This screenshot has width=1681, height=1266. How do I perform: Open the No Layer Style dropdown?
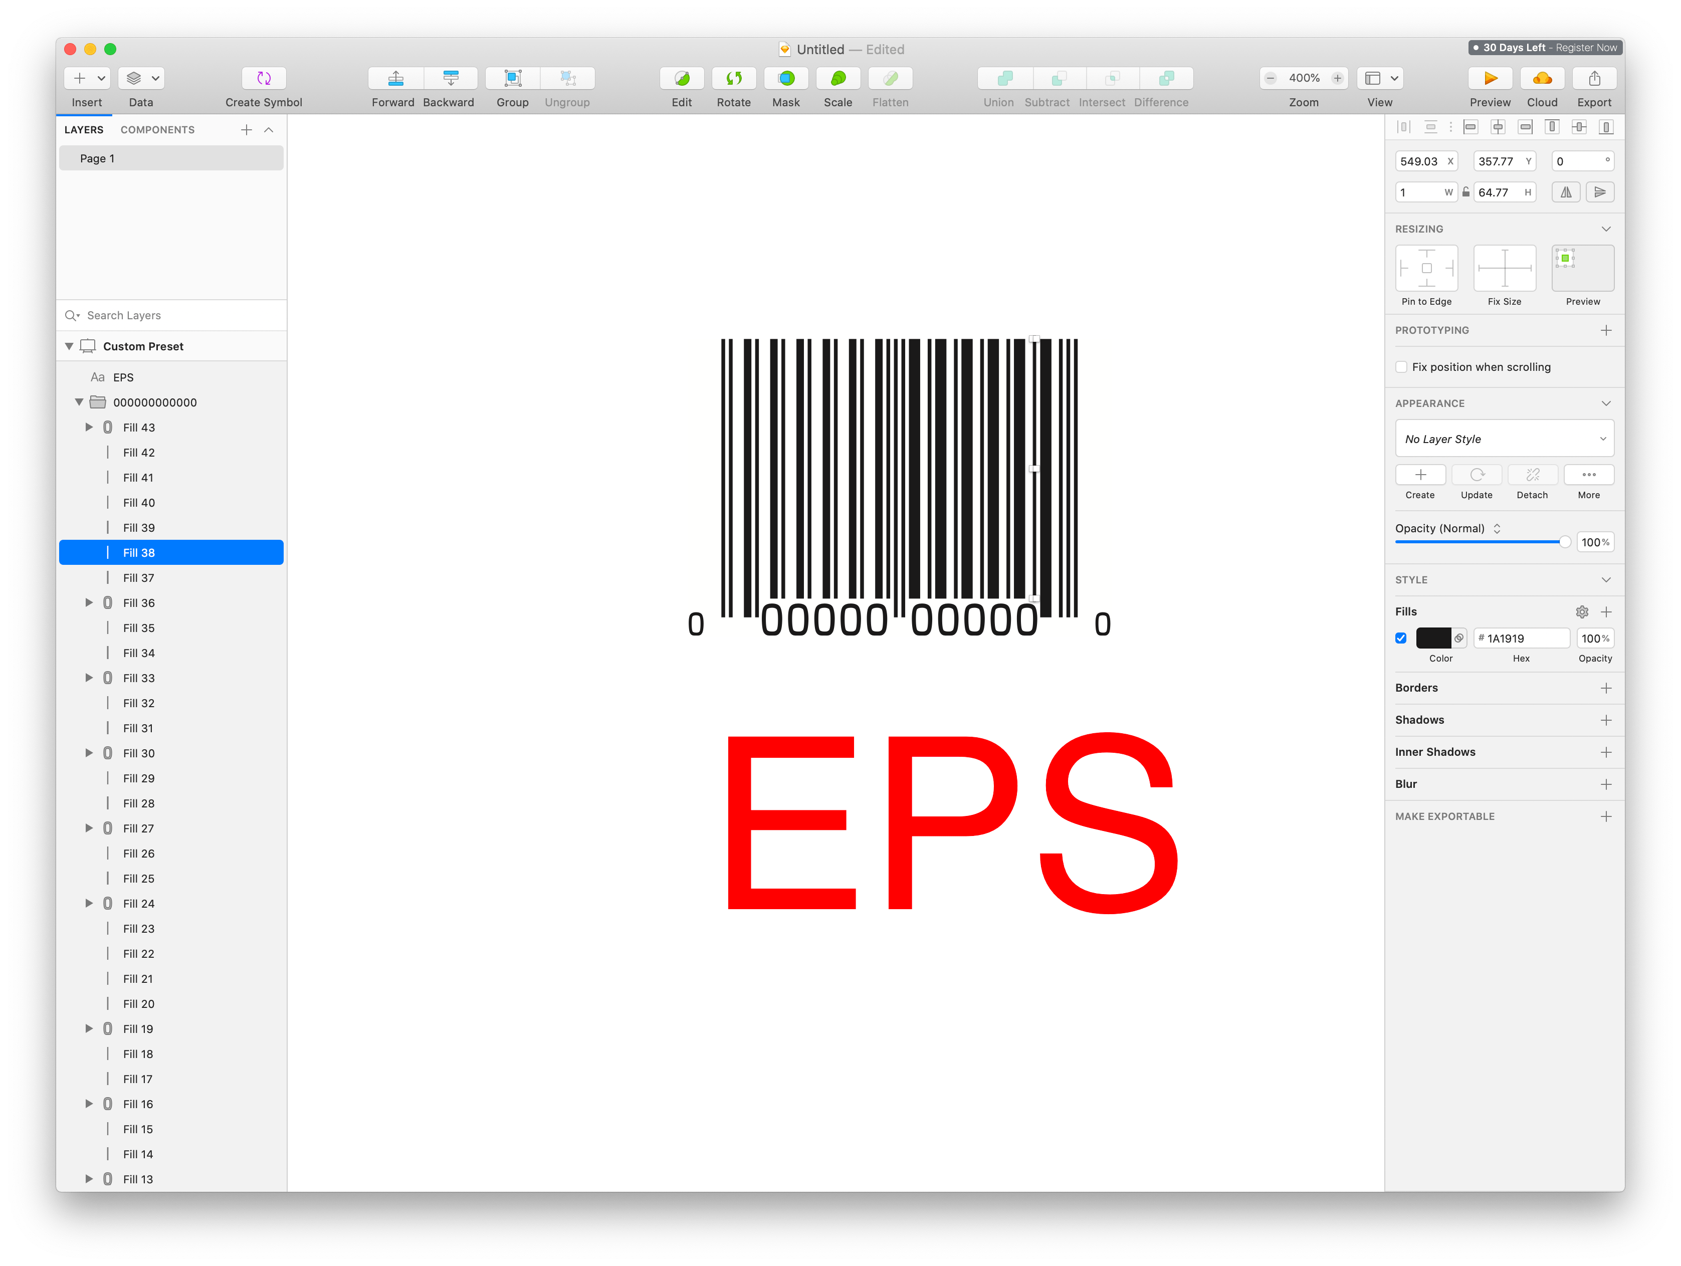click(x=1504, y=439)
